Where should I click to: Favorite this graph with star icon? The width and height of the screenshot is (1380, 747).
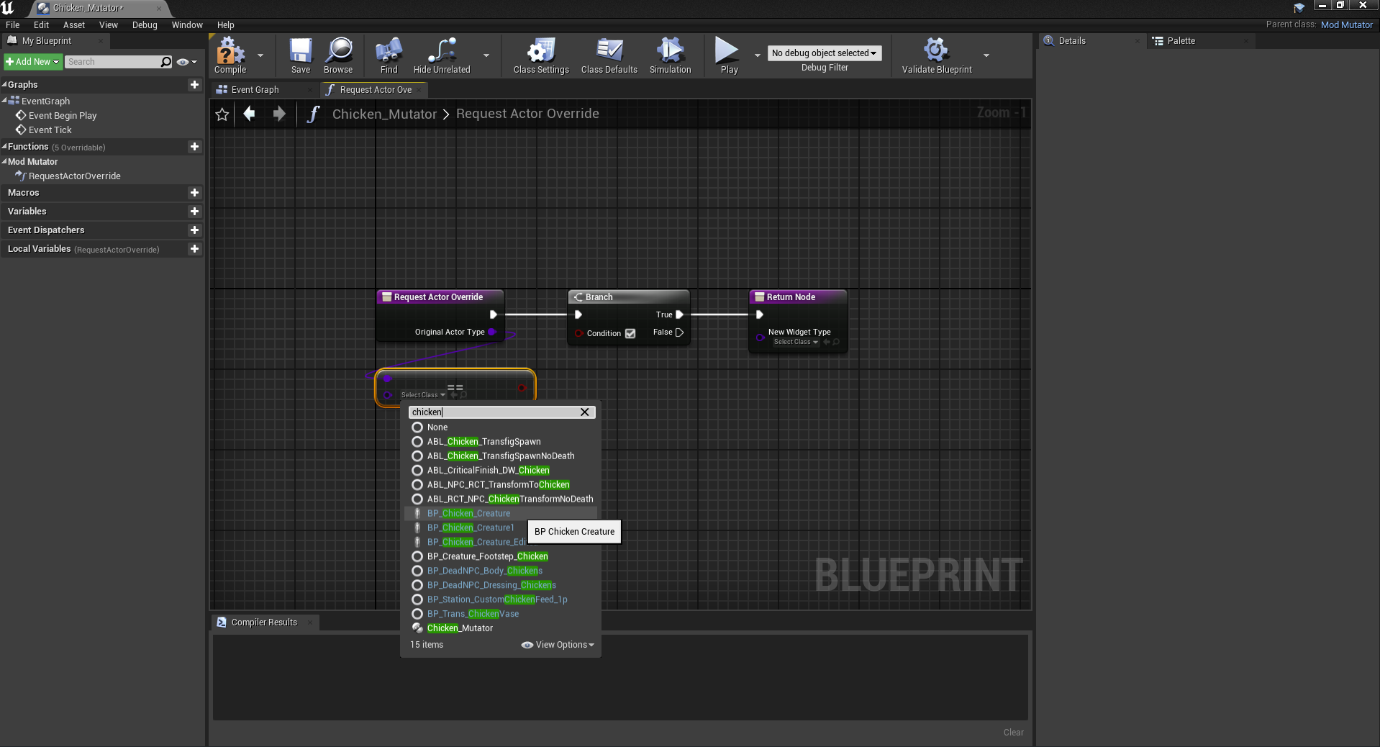tap(222, 114)
